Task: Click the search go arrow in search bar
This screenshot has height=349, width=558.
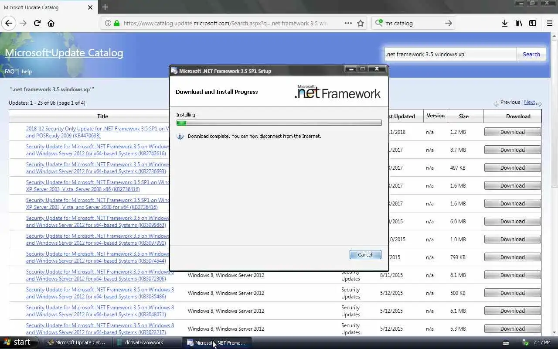Action: [x=448, y=23]
